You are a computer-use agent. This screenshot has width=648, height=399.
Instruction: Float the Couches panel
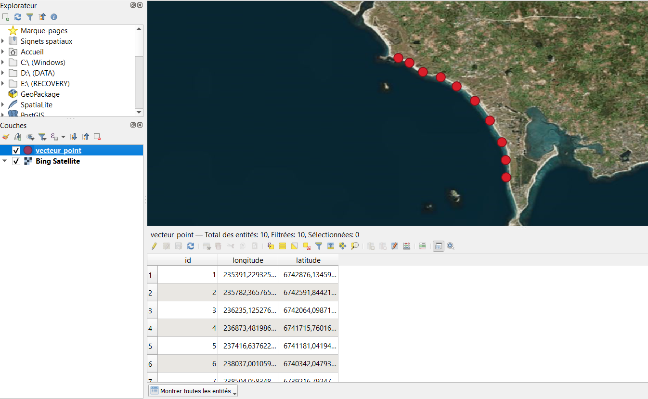pos(133,125)
